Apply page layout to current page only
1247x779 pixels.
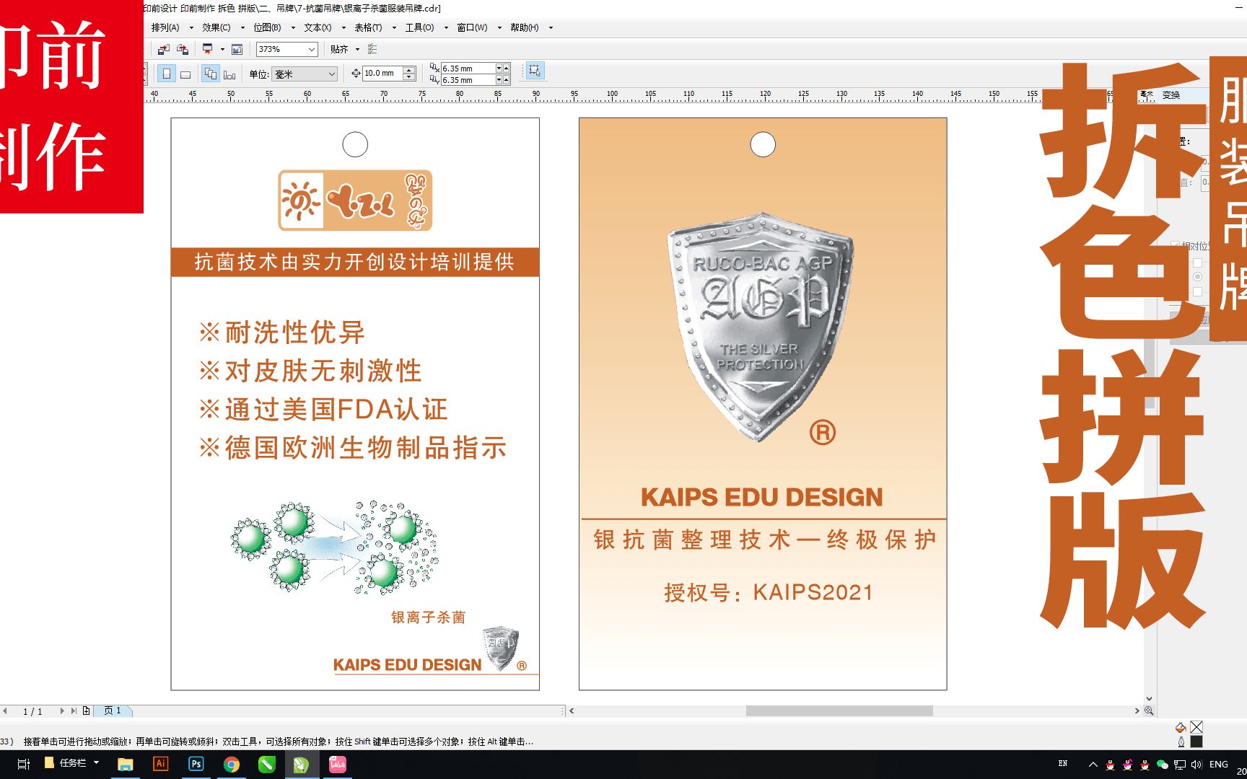(x=229, y=74)
